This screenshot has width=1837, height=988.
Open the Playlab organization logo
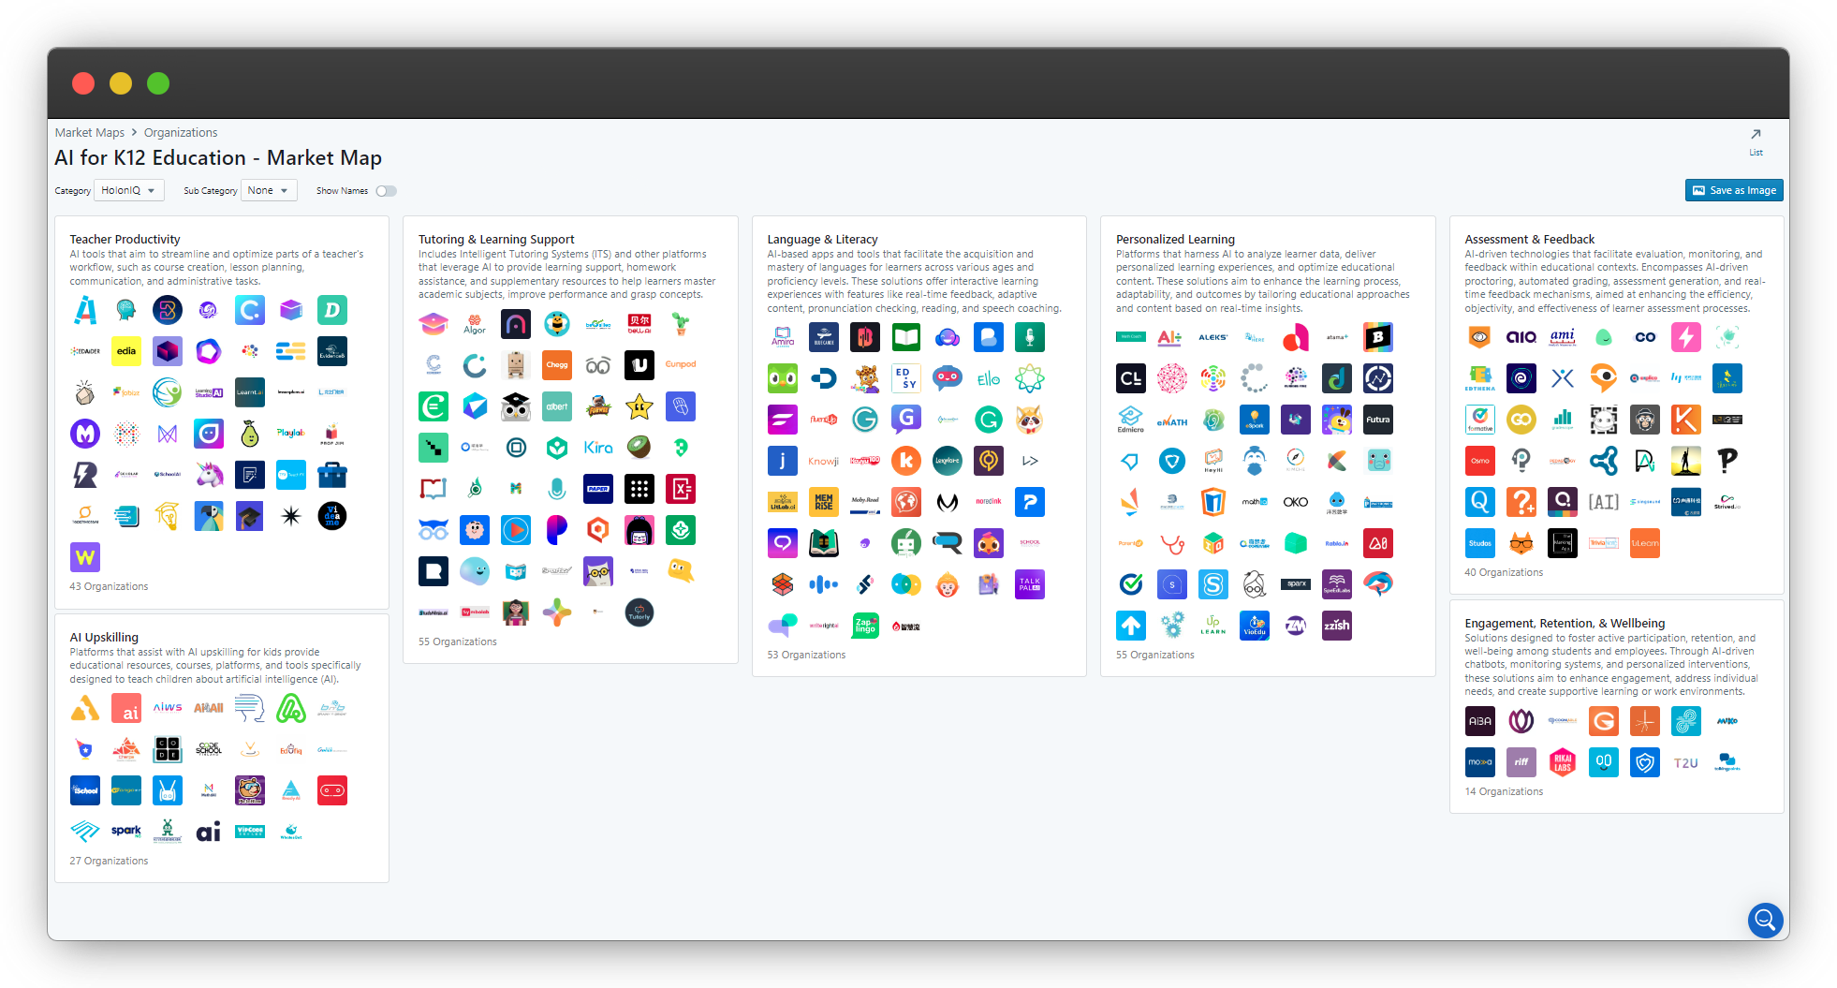pos(291,434)
